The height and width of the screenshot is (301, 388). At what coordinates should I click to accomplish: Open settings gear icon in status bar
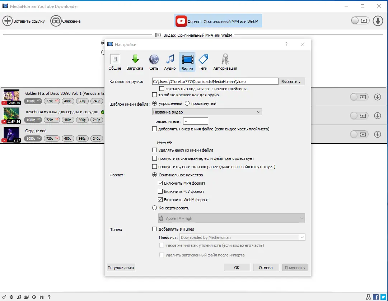[x=11, y=297]
